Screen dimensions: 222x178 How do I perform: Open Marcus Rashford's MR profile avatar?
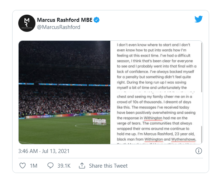click(26, 23)
